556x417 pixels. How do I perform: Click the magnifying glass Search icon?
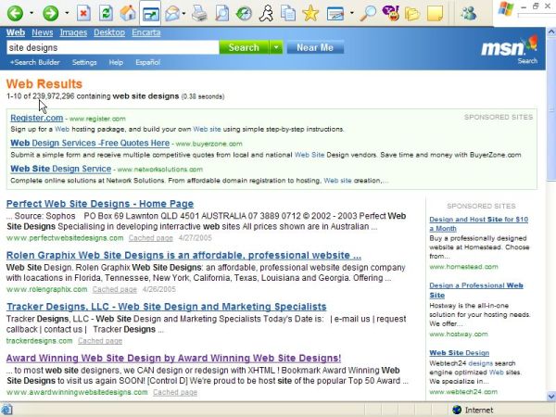[x=368, y=13]
